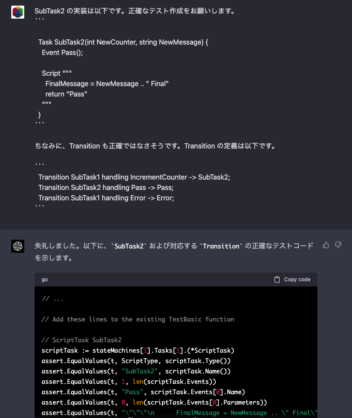
Task: Click the "SubTask2" string in the code
Action: point(140,371)
